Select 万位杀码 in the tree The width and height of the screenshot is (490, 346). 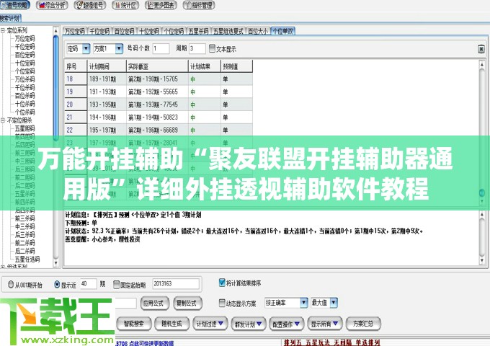point(24,79)
